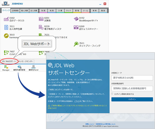Screen dimensions: 155x129
Task: Switch to the 日常業務 tab
Action: click(15, 11)
